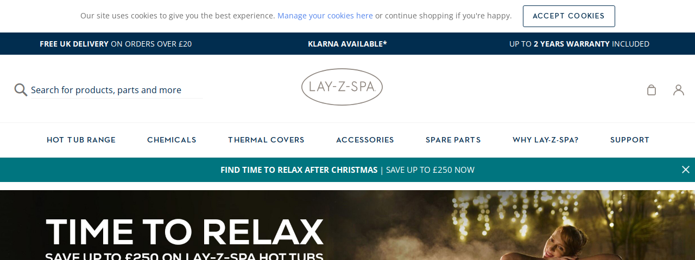695x260 pixels.
Task: Click the Save up to £250 now banner
Action: coord(347,170)
